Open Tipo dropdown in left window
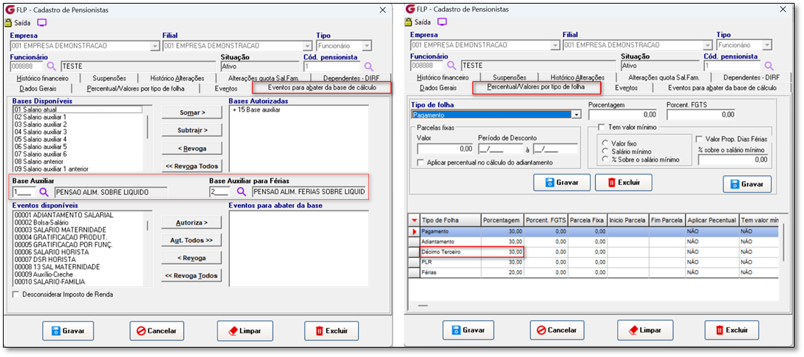Viewport: 804px width, 357px height. coord(366,46)
